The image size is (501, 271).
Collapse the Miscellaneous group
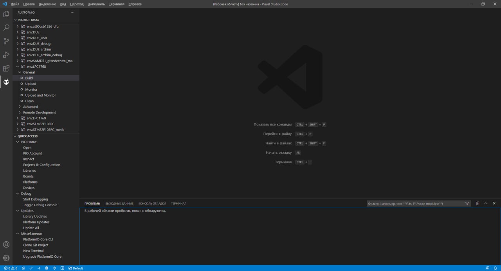(18, 233)
